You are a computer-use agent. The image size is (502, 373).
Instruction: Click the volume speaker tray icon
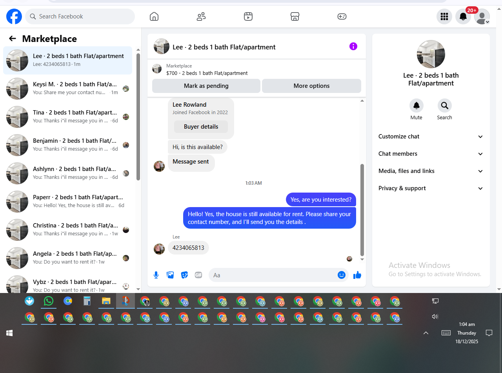[435, 317]
